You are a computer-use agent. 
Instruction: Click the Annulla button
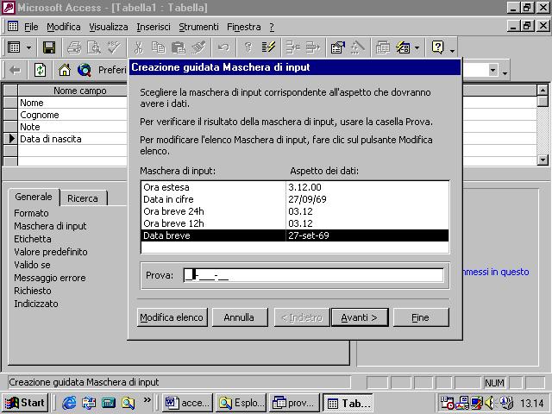[239, 317]
